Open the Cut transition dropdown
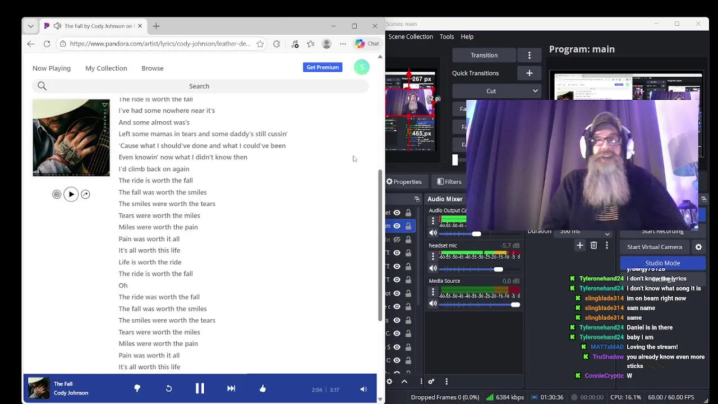Viewport: 718px width, 404px height. click(496, 91)
